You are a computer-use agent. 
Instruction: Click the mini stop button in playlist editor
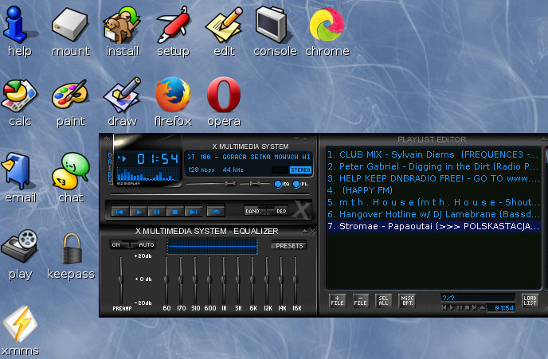[467, 308]
